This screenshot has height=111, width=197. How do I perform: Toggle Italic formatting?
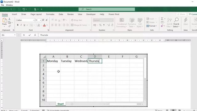click(x=21, y=25)
